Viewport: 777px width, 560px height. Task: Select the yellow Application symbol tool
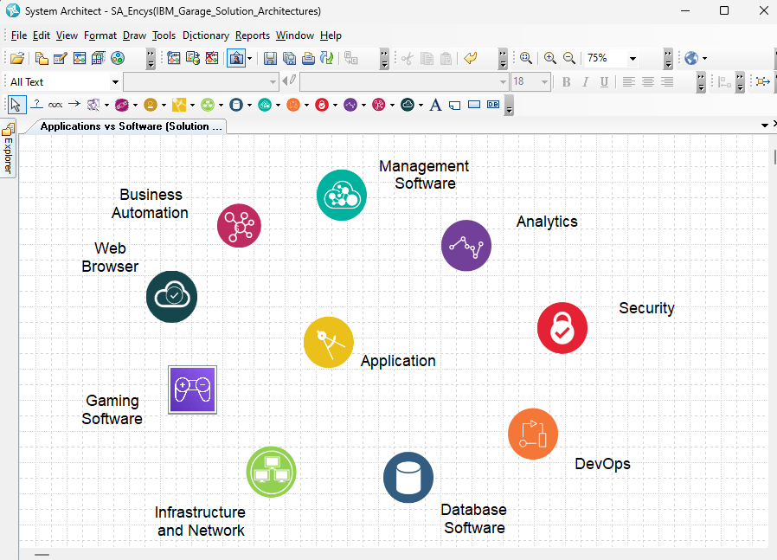179,105
